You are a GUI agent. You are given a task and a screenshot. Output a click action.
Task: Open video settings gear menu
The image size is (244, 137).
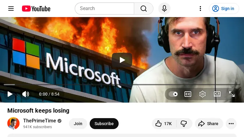203,94
